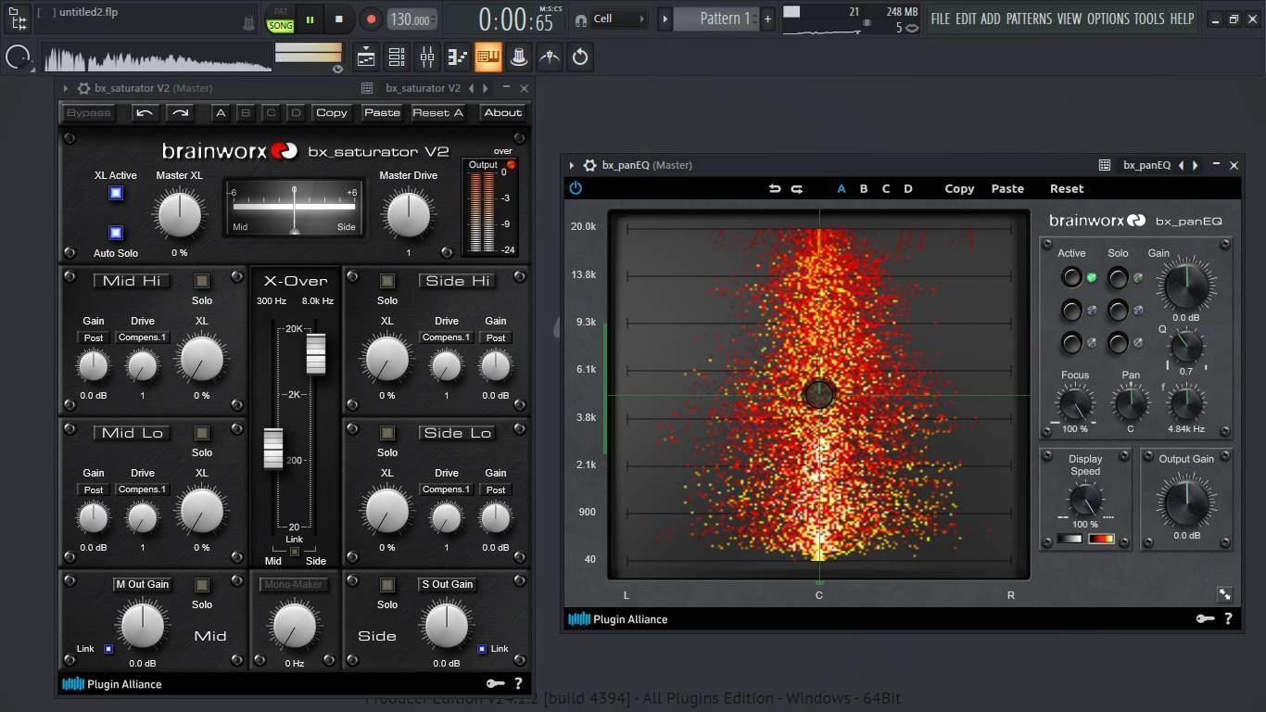Click Mono-Maker label button

[294, 584]
